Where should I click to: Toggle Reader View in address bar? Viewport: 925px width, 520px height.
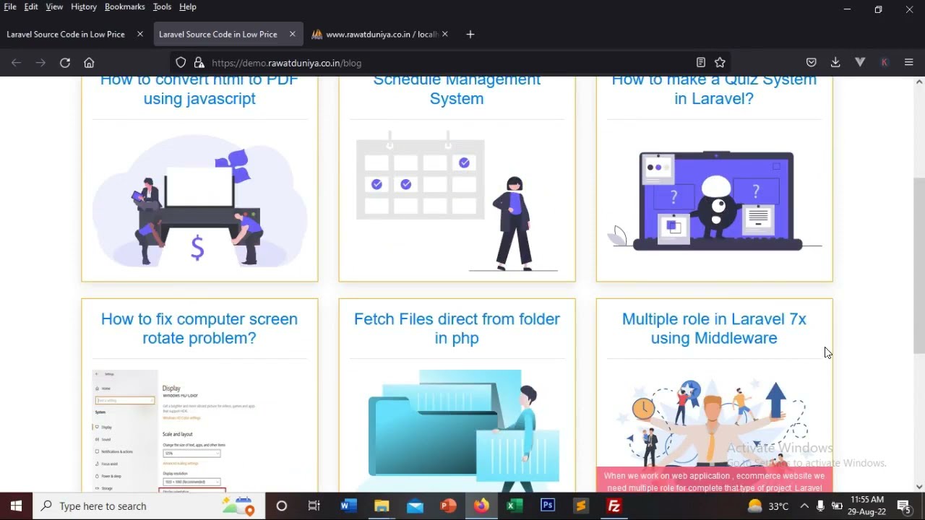(700, 63)
